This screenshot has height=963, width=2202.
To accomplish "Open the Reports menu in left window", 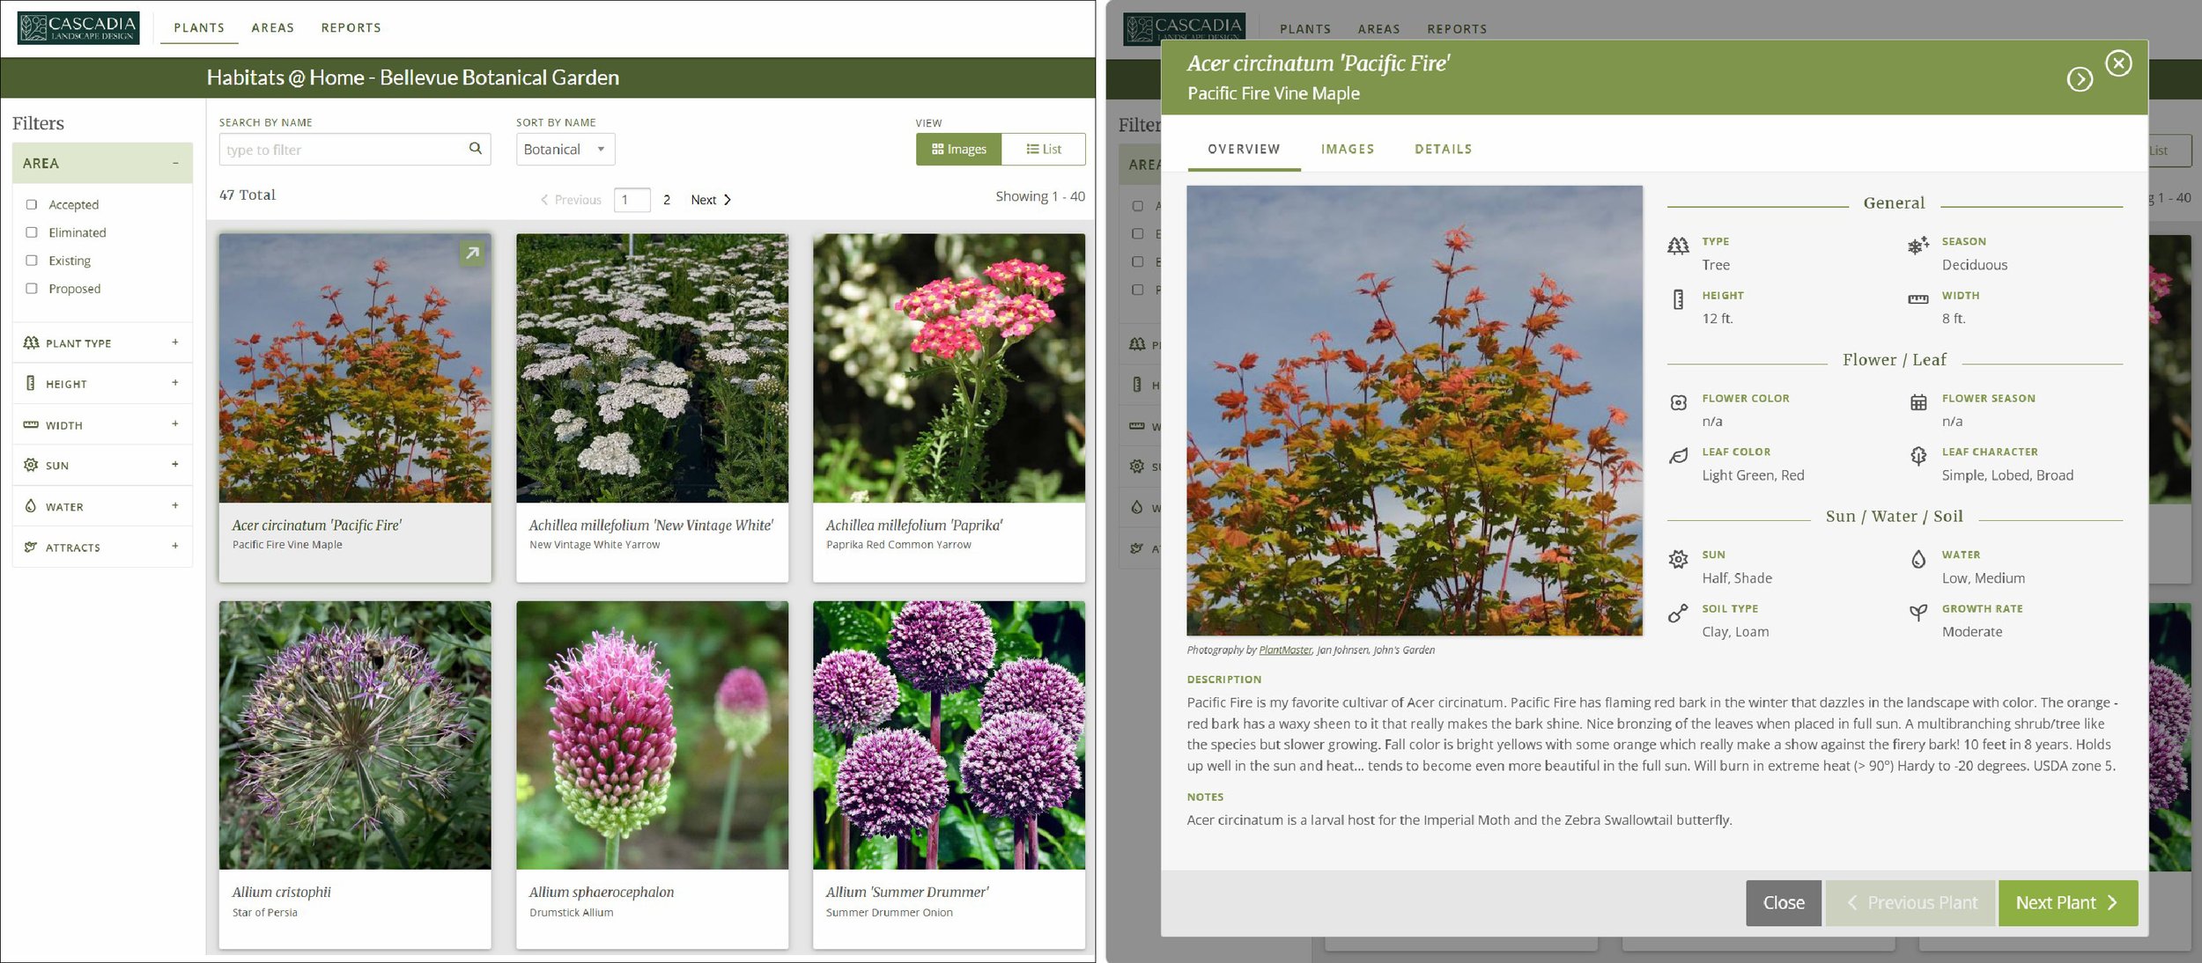I will click(351, 28).
